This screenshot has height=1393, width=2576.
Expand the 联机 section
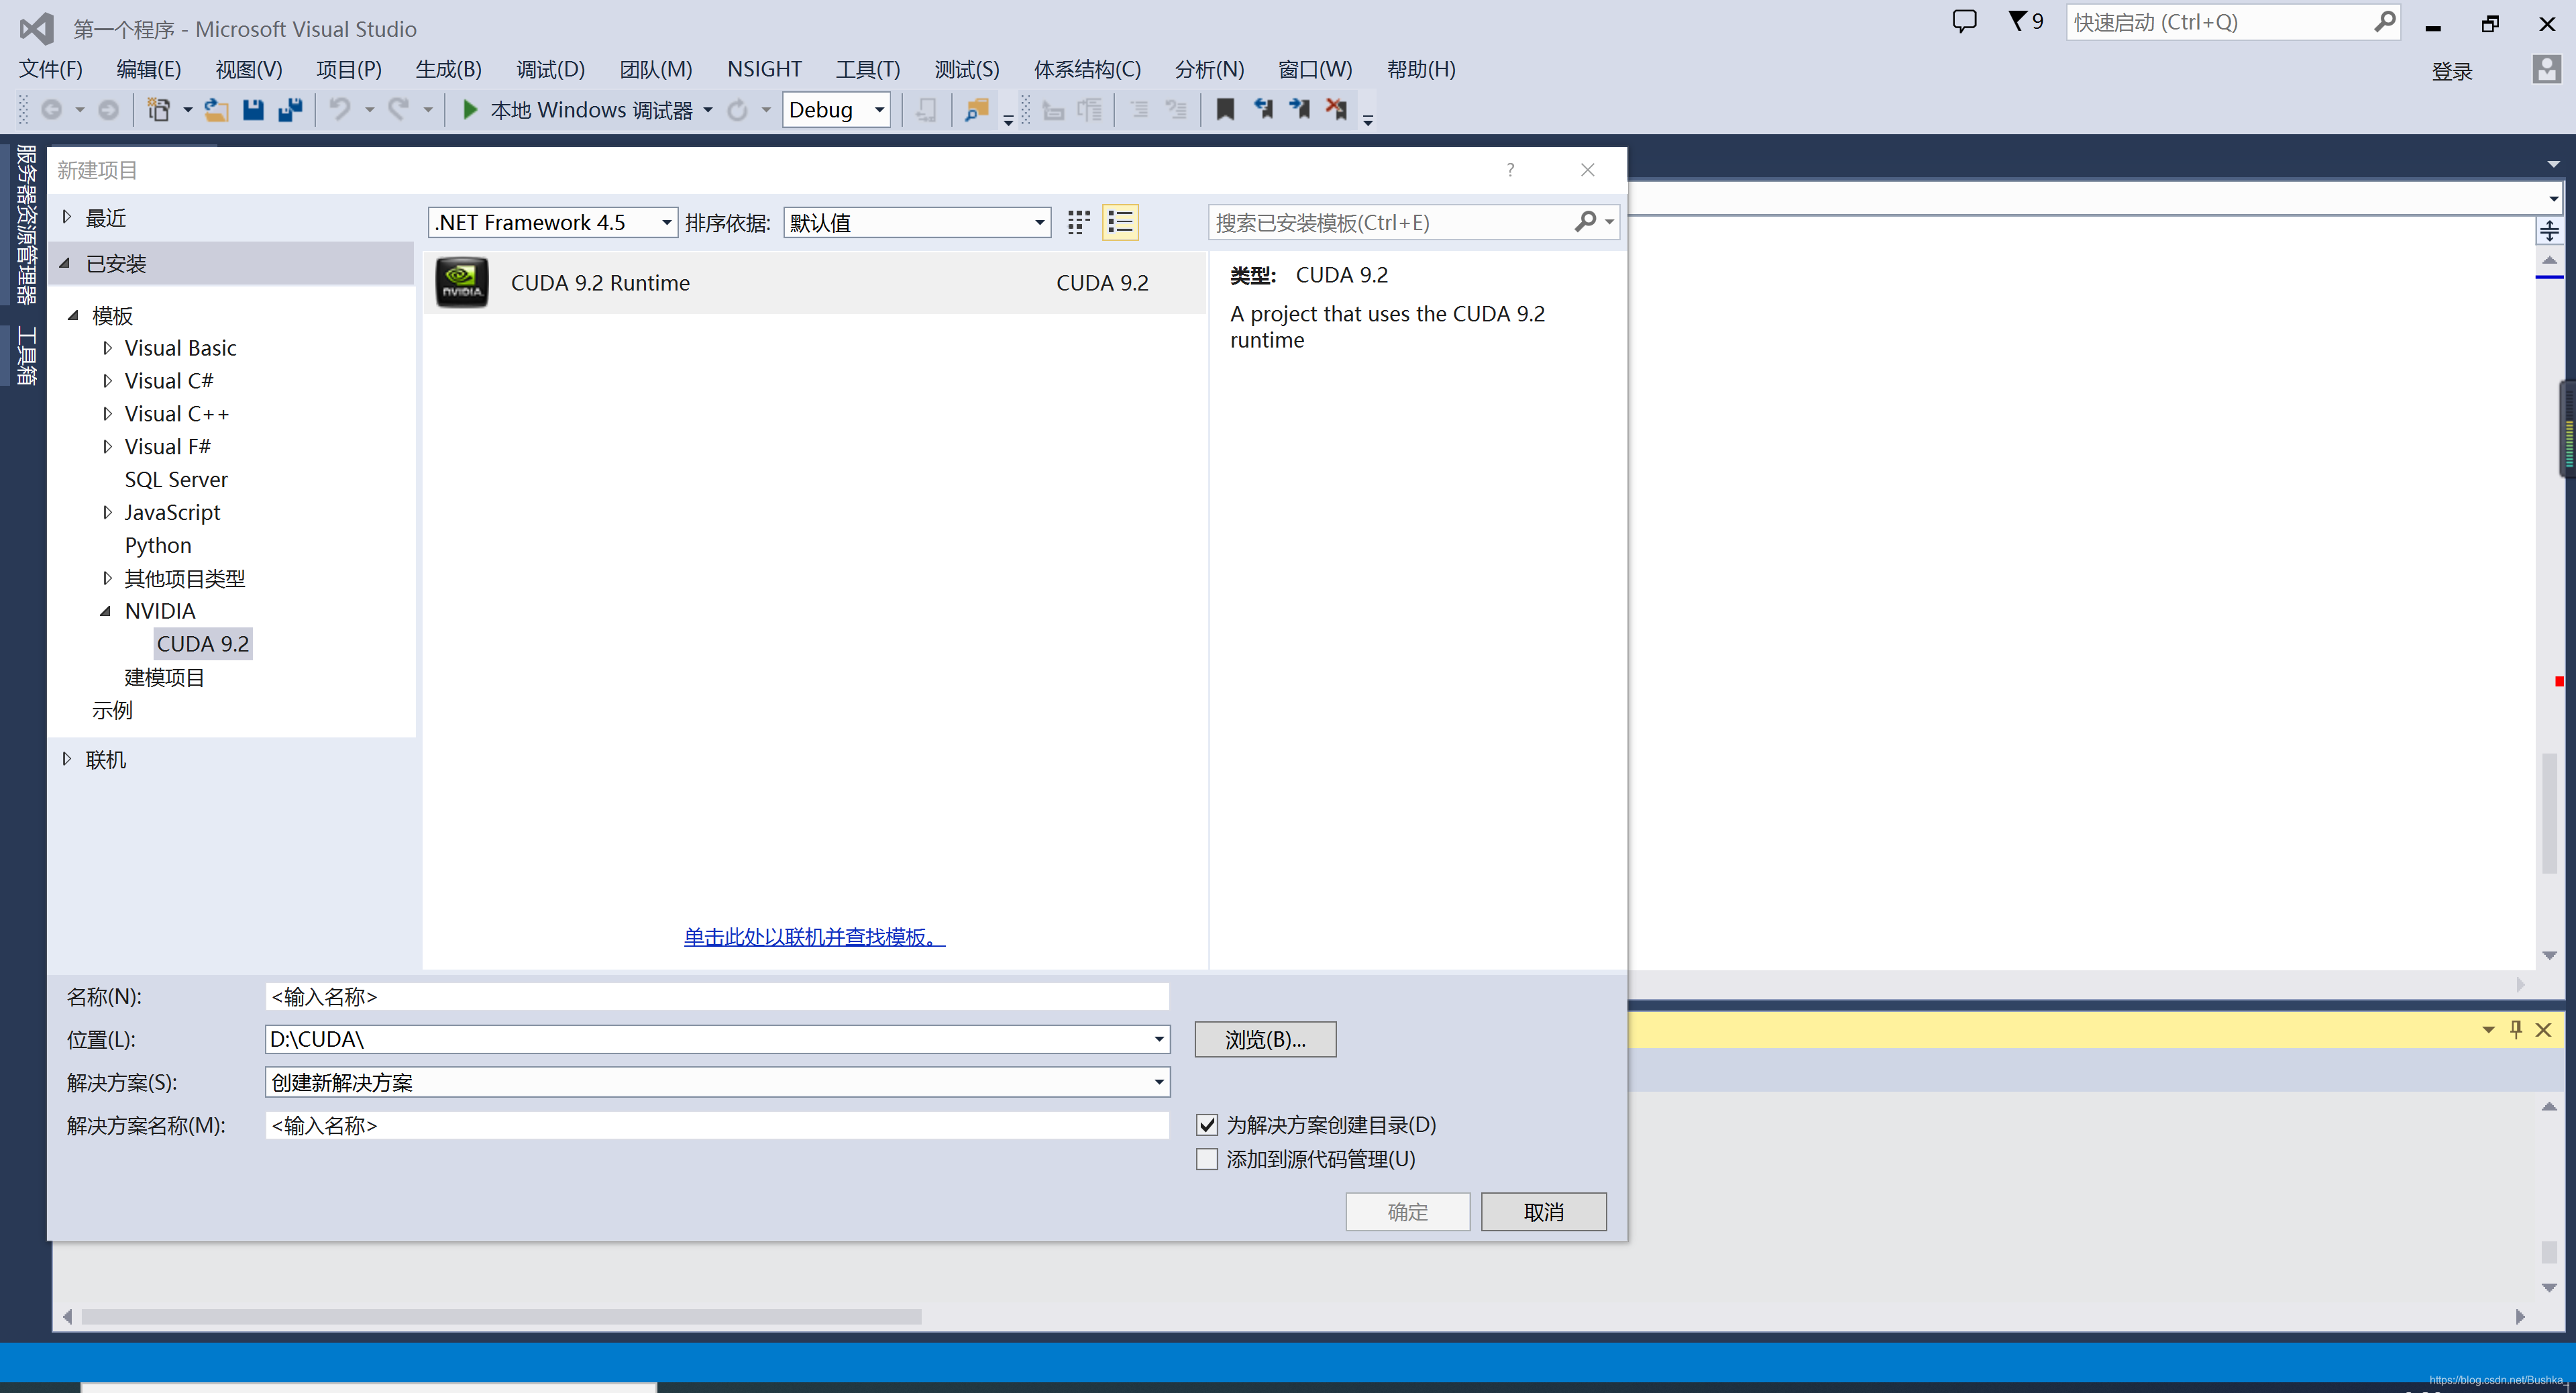(x=67, y=759)
